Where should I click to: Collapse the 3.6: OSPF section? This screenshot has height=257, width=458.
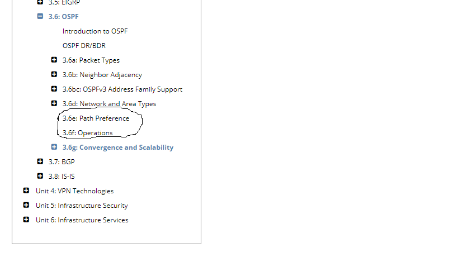click(x=40, y=16)
